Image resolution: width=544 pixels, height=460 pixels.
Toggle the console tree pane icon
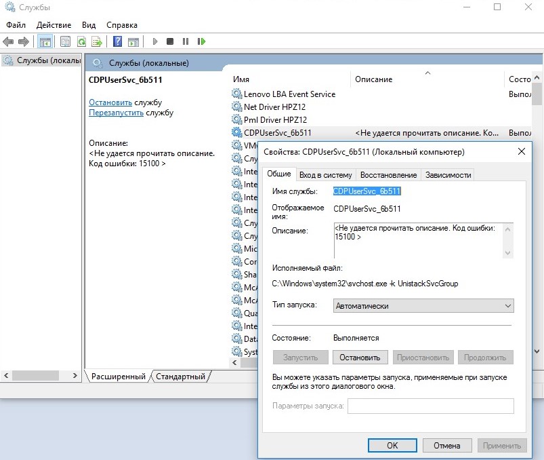pos(45,41)
